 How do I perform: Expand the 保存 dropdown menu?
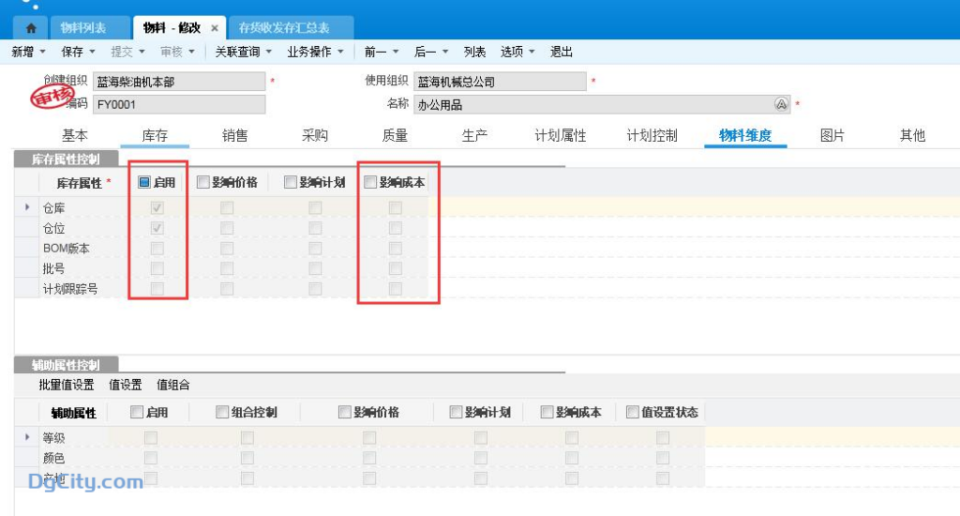[93, 53]
